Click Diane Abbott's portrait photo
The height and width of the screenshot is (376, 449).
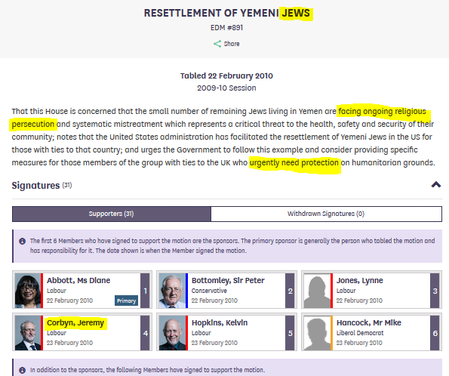[28, 291]
